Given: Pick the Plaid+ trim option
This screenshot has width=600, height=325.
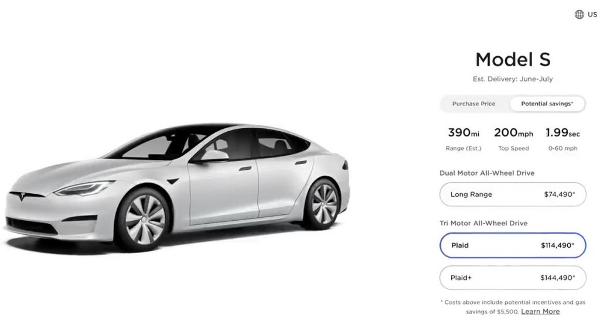Looking at the screenshot, I should 513,278.
